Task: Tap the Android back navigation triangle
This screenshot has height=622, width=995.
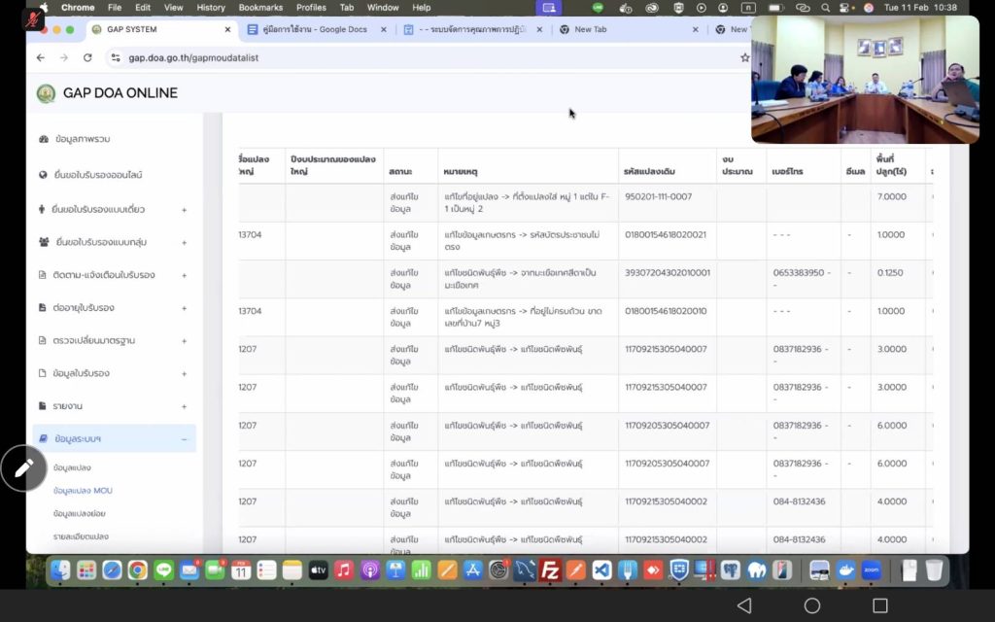Action: 744,605
